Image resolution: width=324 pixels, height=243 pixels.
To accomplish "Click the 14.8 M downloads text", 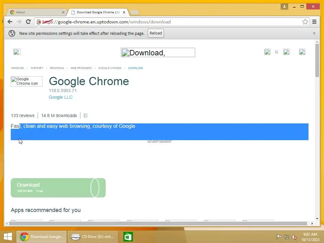I will tap(59, 115).
